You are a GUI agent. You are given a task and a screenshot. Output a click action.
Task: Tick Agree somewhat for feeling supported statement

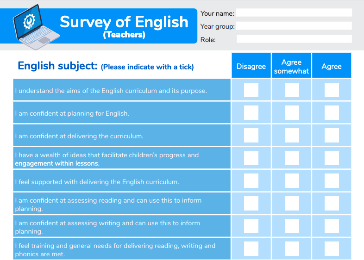291,181
